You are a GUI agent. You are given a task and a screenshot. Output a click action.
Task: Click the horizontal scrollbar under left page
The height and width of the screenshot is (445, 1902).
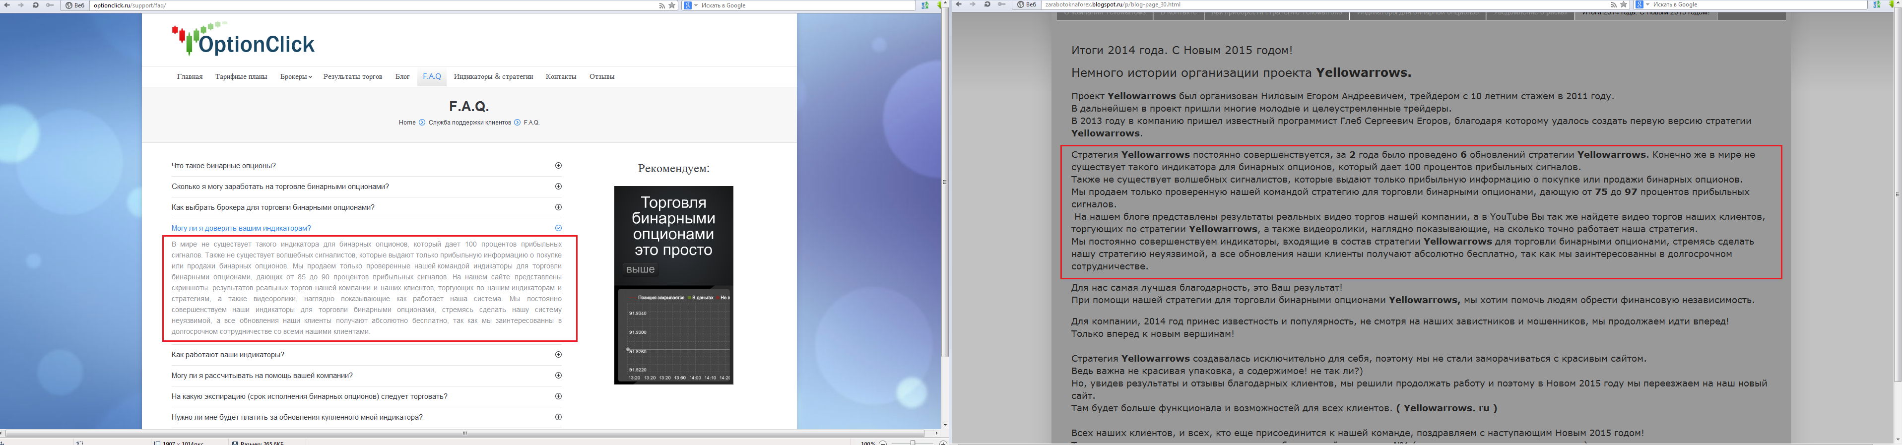[465, 433]
